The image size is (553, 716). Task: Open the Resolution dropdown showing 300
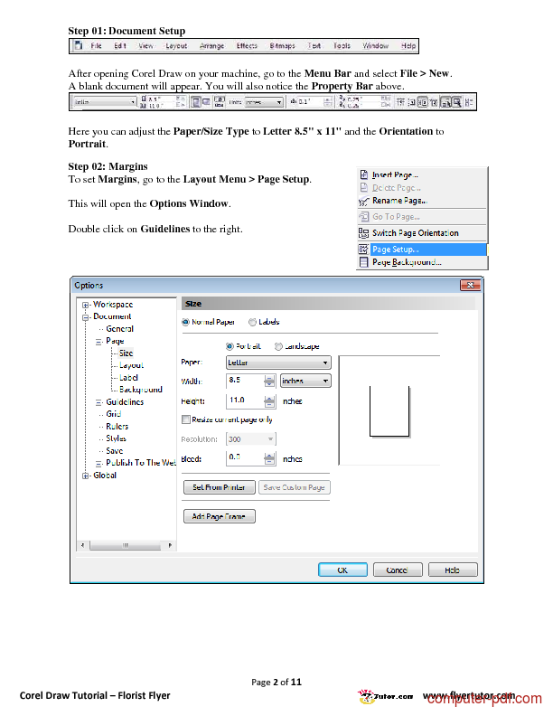point(251,439)
